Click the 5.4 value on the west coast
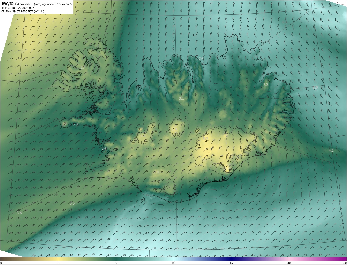 [104, 148]
